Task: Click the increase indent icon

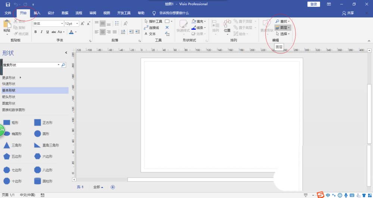Action: point(138,32)
